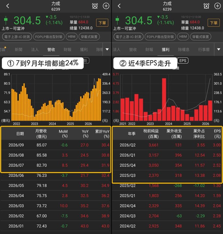The height and width of the screenshot is (234, 223).
Task: Tap the back arrow in right panel
Action: [119, 6]
